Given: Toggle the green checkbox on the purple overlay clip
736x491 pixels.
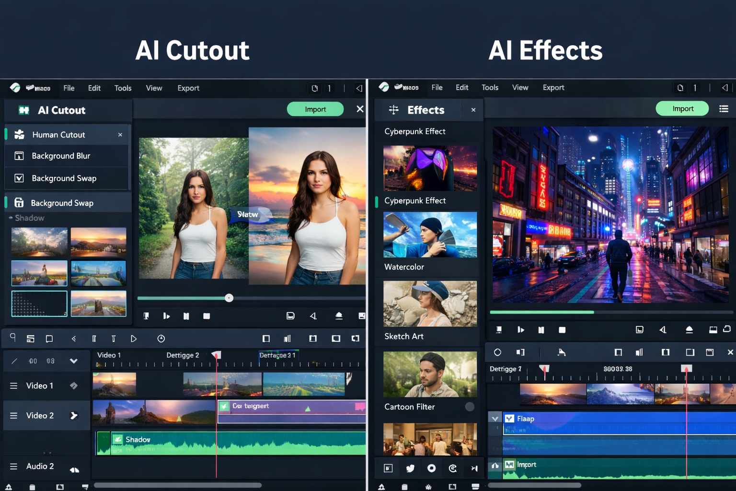Looking at the screenshot, I should (223, 406).
